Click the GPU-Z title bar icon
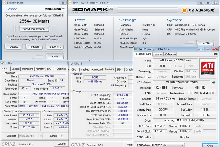The height and width of the screenshot is (147, 220). [136, 49]
